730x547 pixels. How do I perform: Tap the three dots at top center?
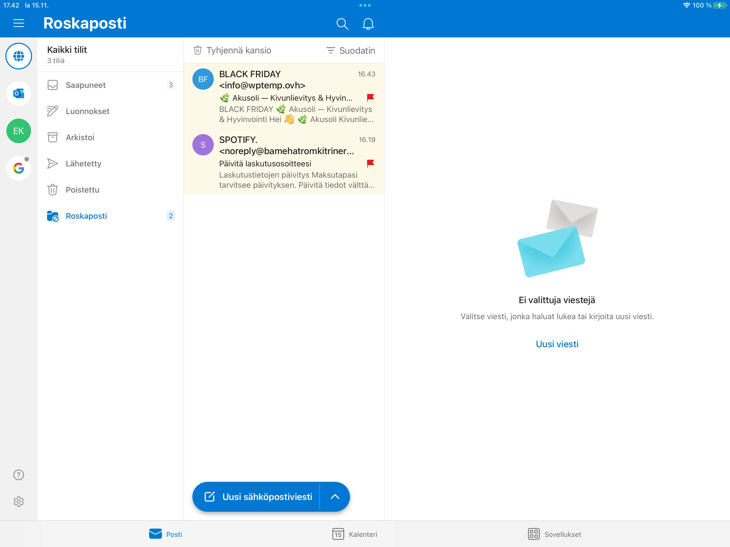365,5
